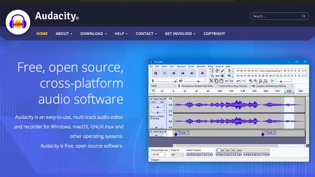Click the Audacity headphones logo
The width and height of the screenshot is (315, 177).
(18, 22)
